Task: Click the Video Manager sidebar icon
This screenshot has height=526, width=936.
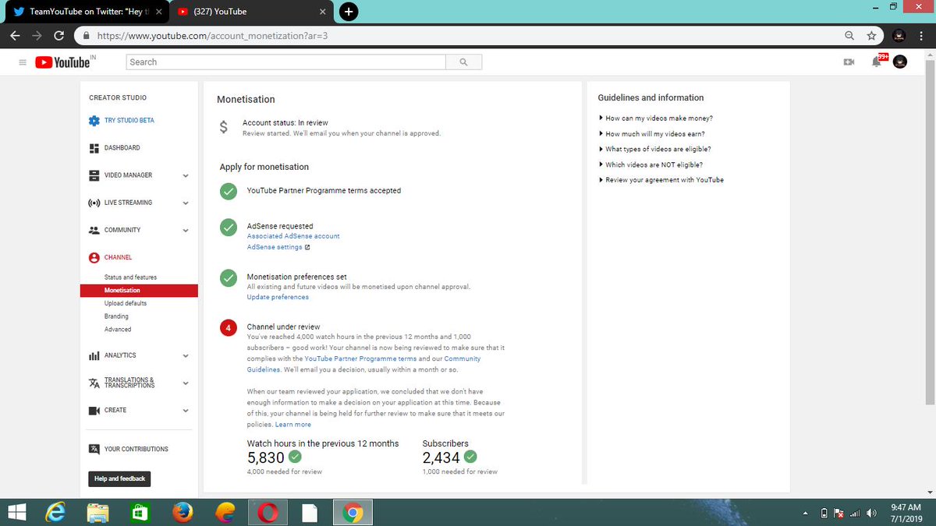Action: click(94, 175)
